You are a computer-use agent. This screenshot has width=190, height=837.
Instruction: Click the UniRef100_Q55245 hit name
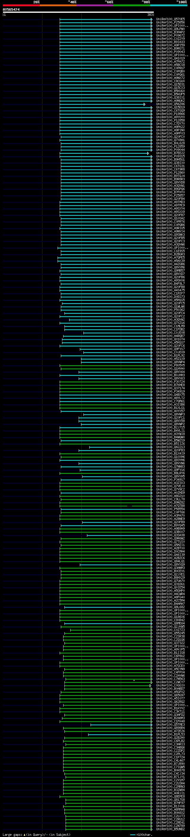(x=170, y=633)
